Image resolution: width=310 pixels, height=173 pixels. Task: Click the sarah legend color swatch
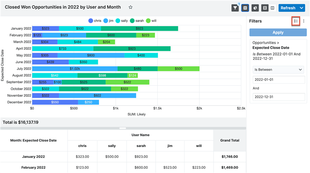click(132, 20)
